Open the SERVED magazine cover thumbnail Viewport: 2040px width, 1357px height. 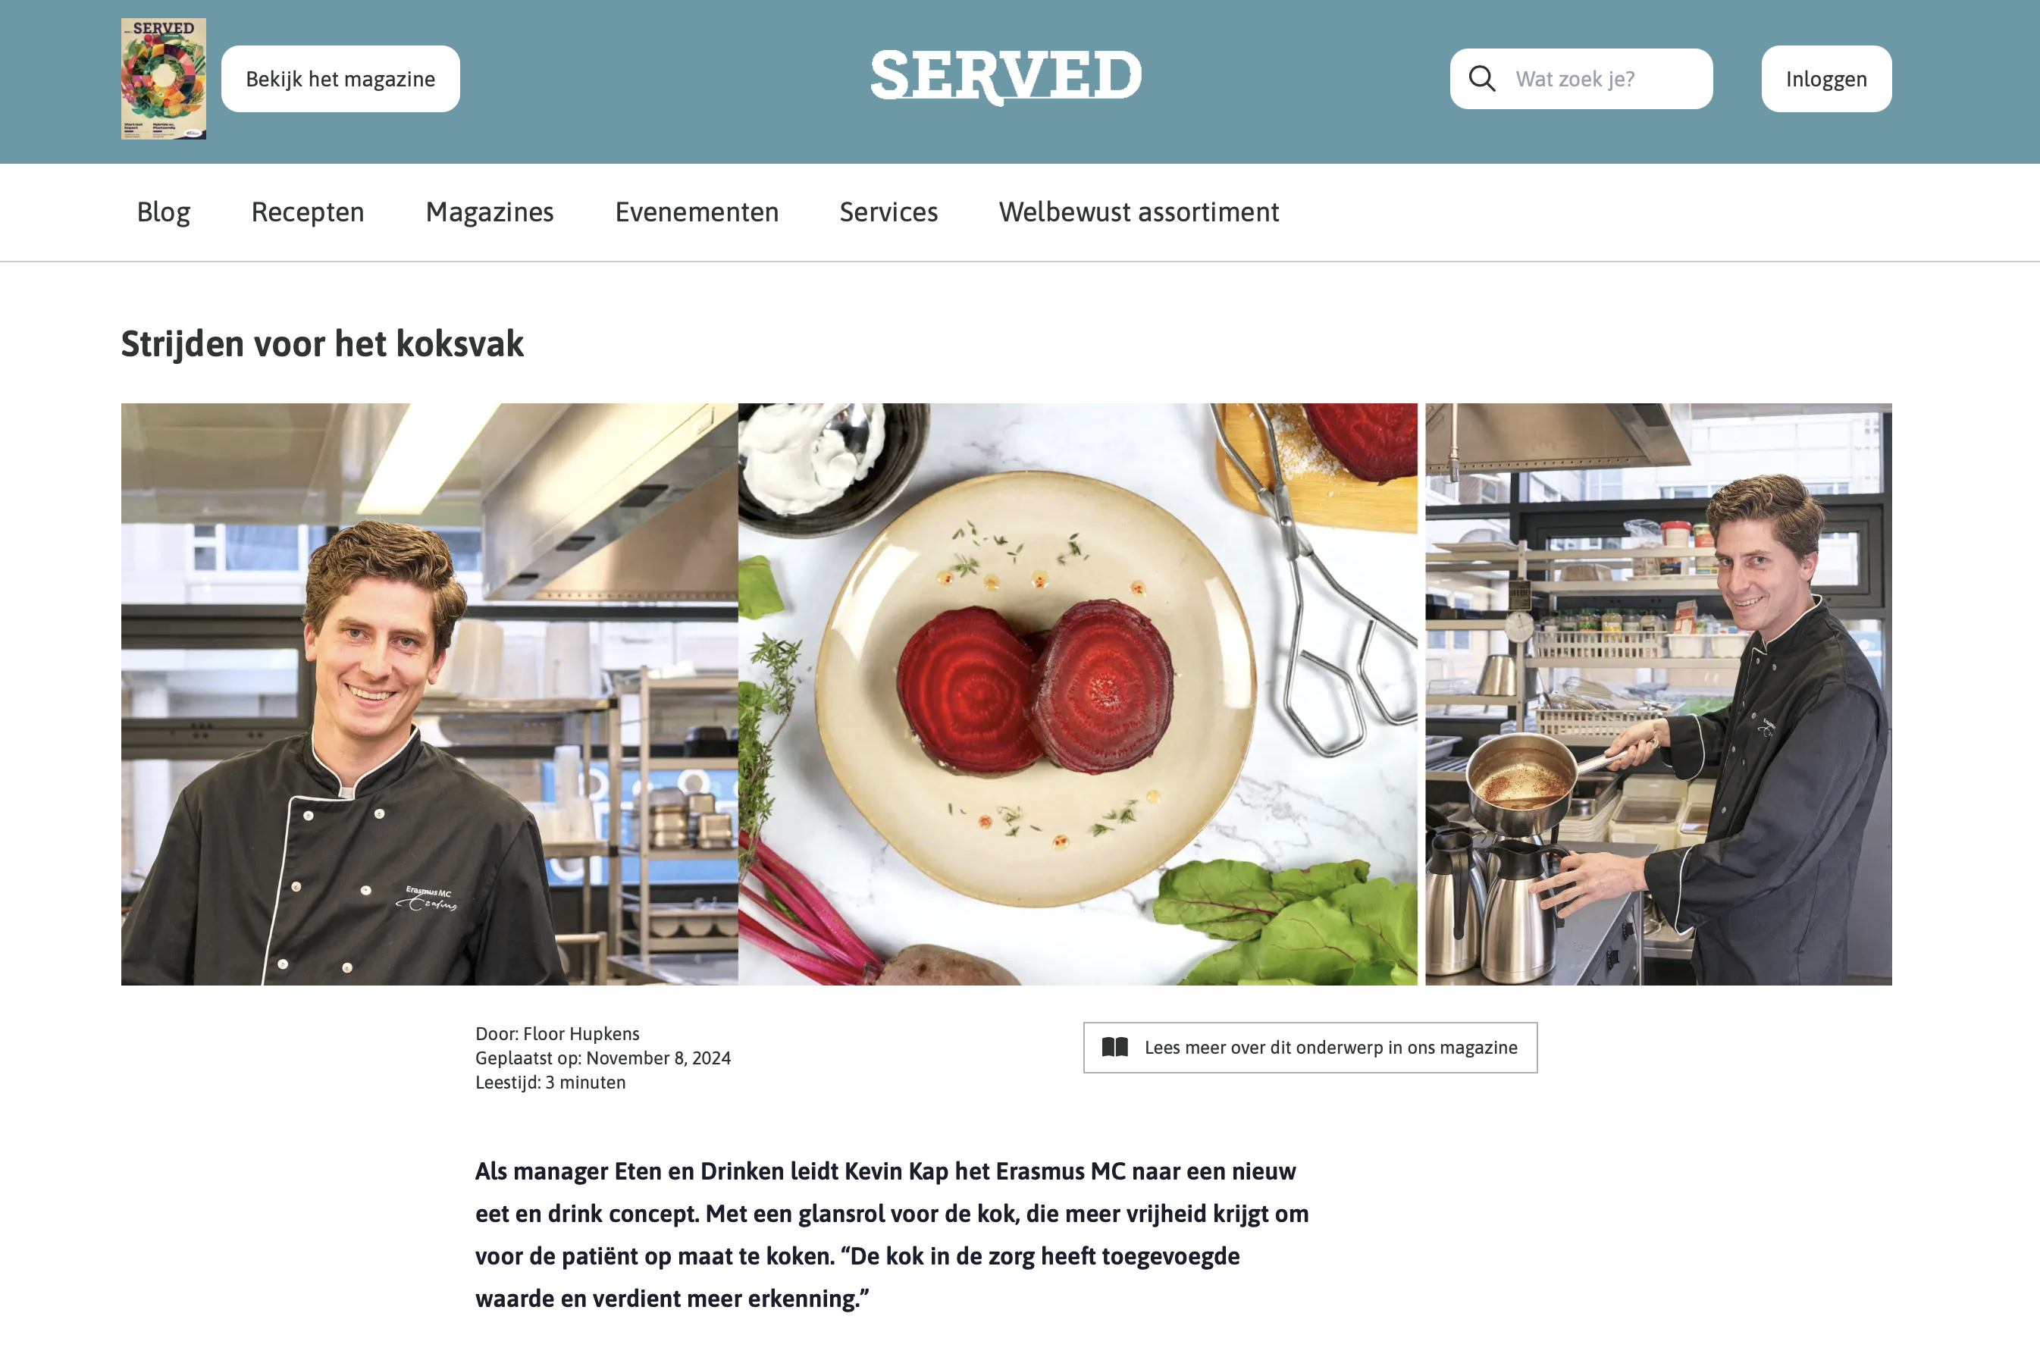pos(164,79)
